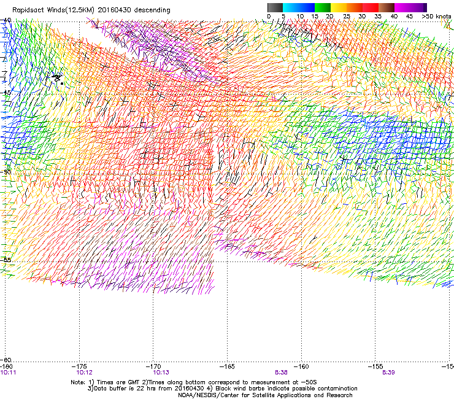Click the 8:39 pass time label
The width and height of the screenshot is (454, 399).
tap(388, 373)
